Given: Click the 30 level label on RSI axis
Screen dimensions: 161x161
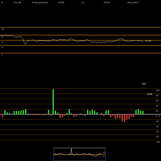Looking at the screenshot, I should pyautogui.click(x=2, y=47).
